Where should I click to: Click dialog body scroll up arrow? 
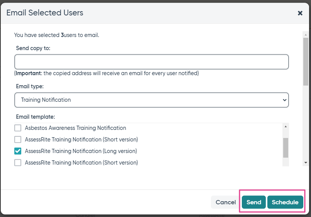[x=306, y=35]
